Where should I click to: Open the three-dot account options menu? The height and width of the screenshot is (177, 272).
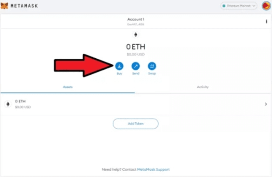coord(266,22)
